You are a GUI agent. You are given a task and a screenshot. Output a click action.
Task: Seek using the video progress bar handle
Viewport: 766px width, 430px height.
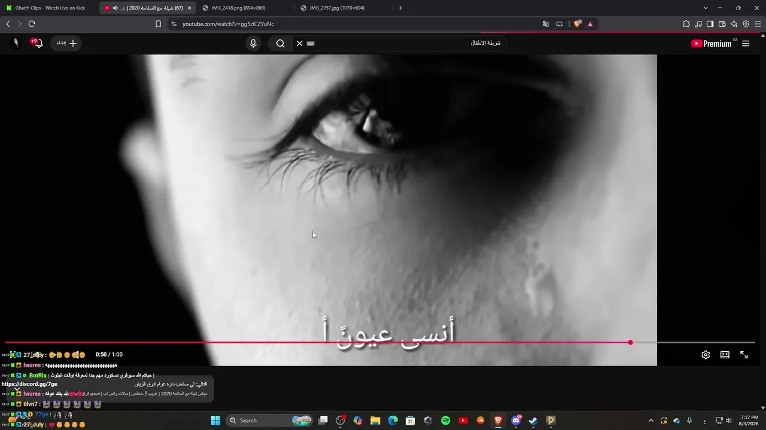[x=630, y=342]
